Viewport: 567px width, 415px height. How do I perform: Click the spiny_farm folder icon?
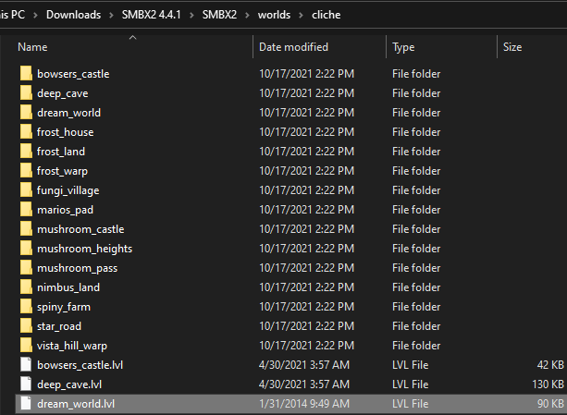coord(26,307)
